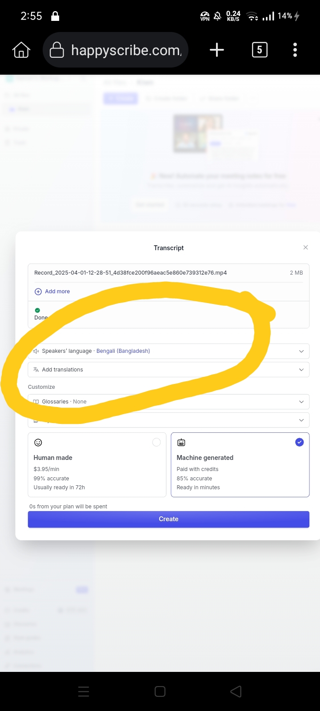The height and width of the screenshot is (711, 320).
Task: Open a new browser tab with plus icon
Action: 216,50
